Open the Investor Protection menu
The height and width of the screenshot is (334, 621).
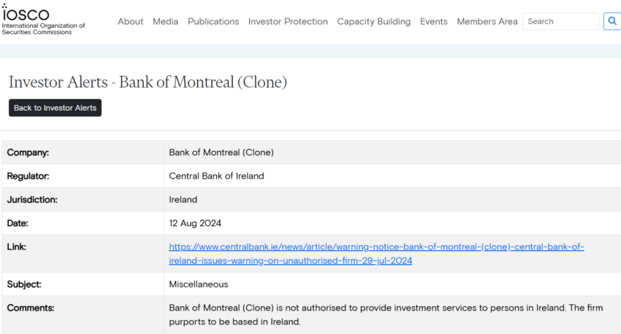(x=288, y=21)
